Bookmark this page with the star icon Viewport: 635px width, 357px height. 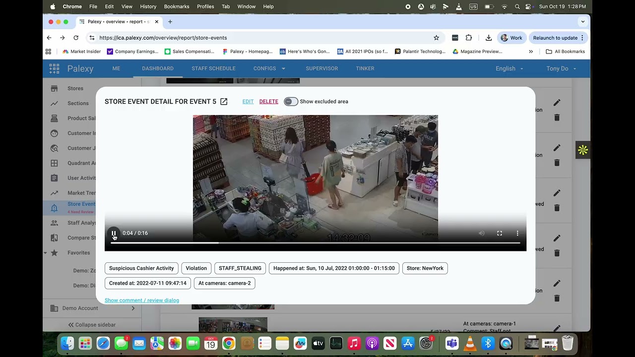437,38
